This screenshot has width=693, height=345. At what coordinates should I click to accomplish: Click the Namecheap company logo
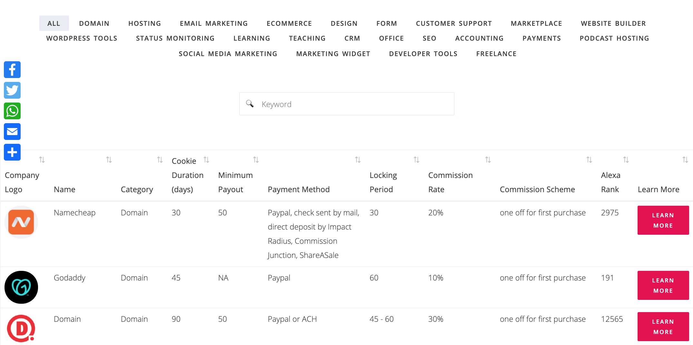[x=21, y=222]
